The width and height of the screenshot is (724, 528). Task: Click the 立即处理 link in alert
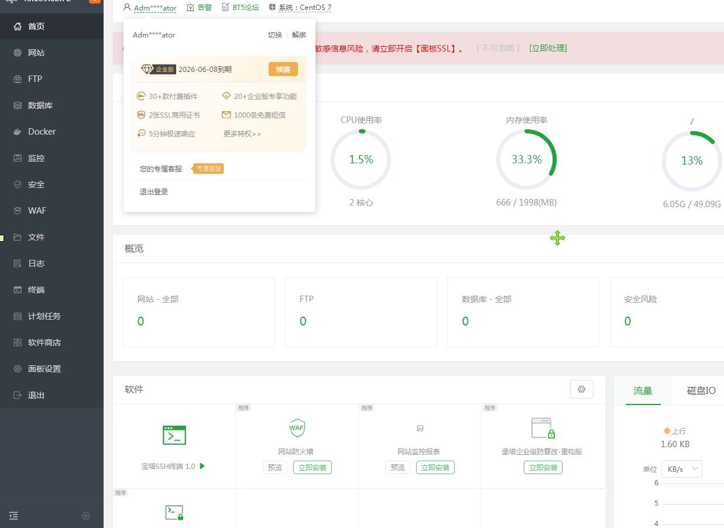pyautogui.click(x=548, y=48)
